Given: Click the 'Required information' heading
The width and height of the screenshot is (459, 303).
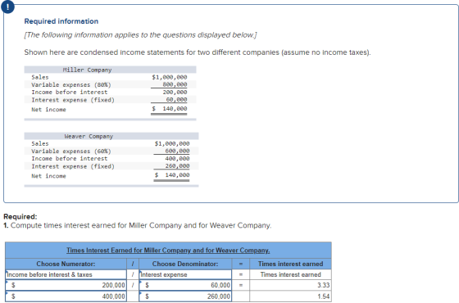Looking at the screenshot, I should click(61, 21).
